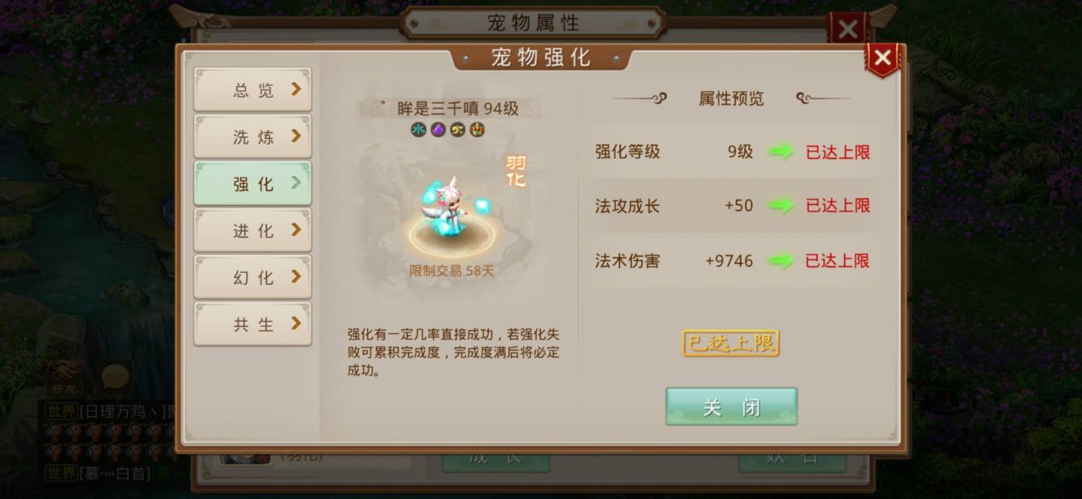The height and width of the screenshot is (499, 1082).
Task: Tap the purple flame trait icon
Action: pyautogui.click(x=438, y=129)
